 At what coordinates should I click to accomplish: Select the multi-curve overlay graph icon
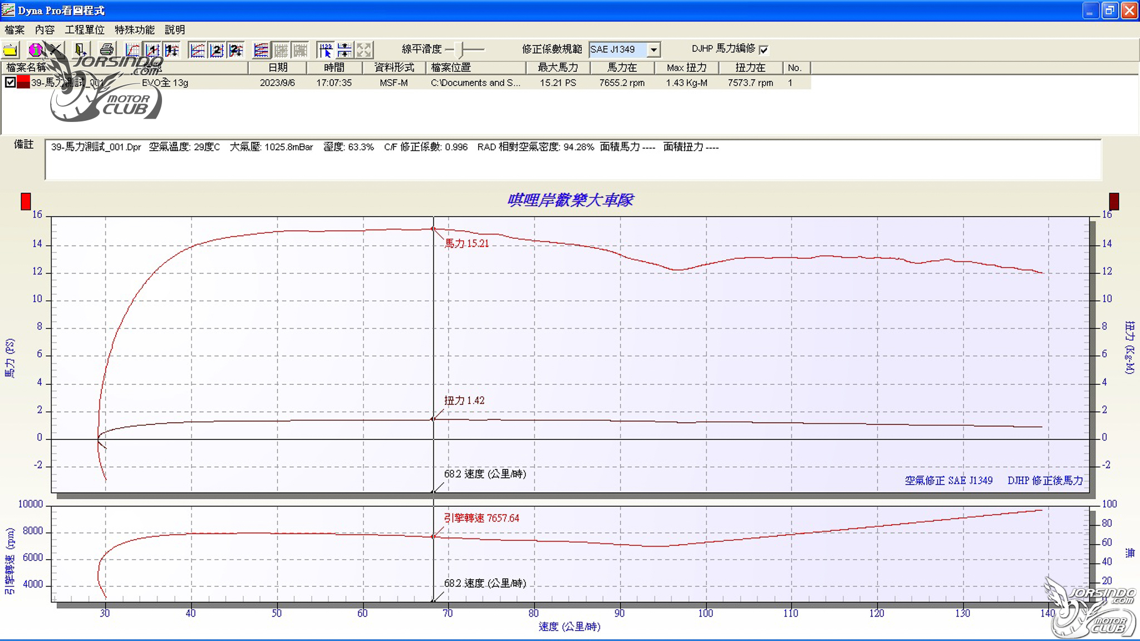[x=261, y=50]
